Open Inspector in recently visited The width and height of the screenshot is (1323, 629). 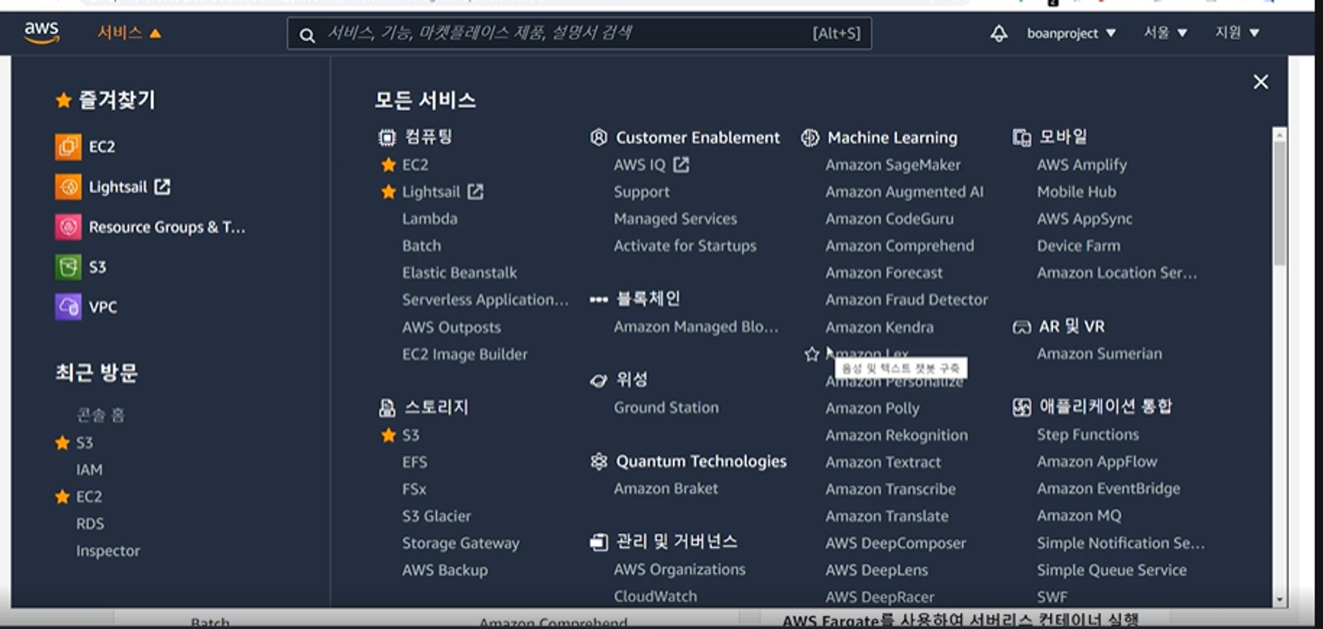point(107,551)
